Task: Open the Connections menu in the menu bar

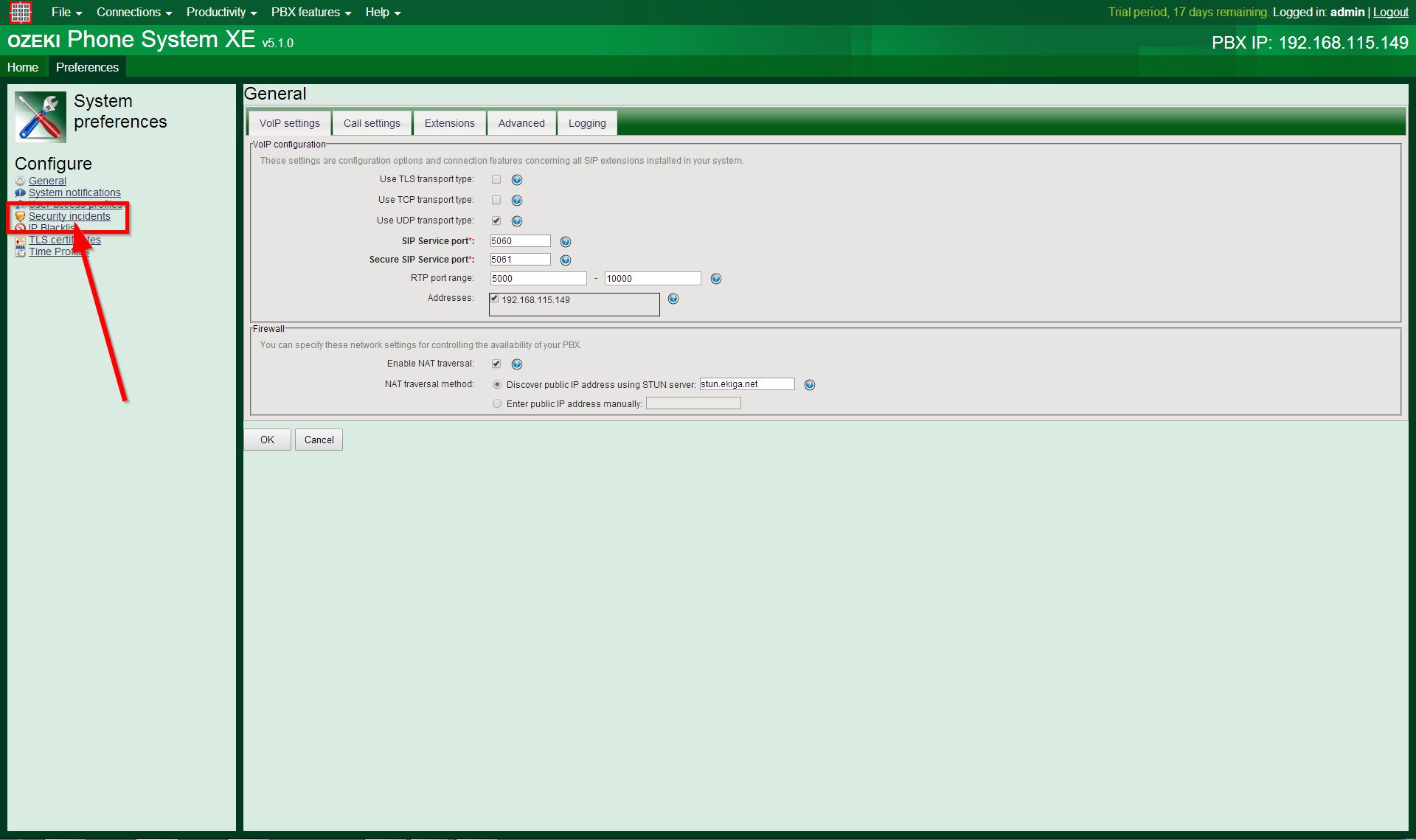Action: pyautogui.click(x=129, y=12)
